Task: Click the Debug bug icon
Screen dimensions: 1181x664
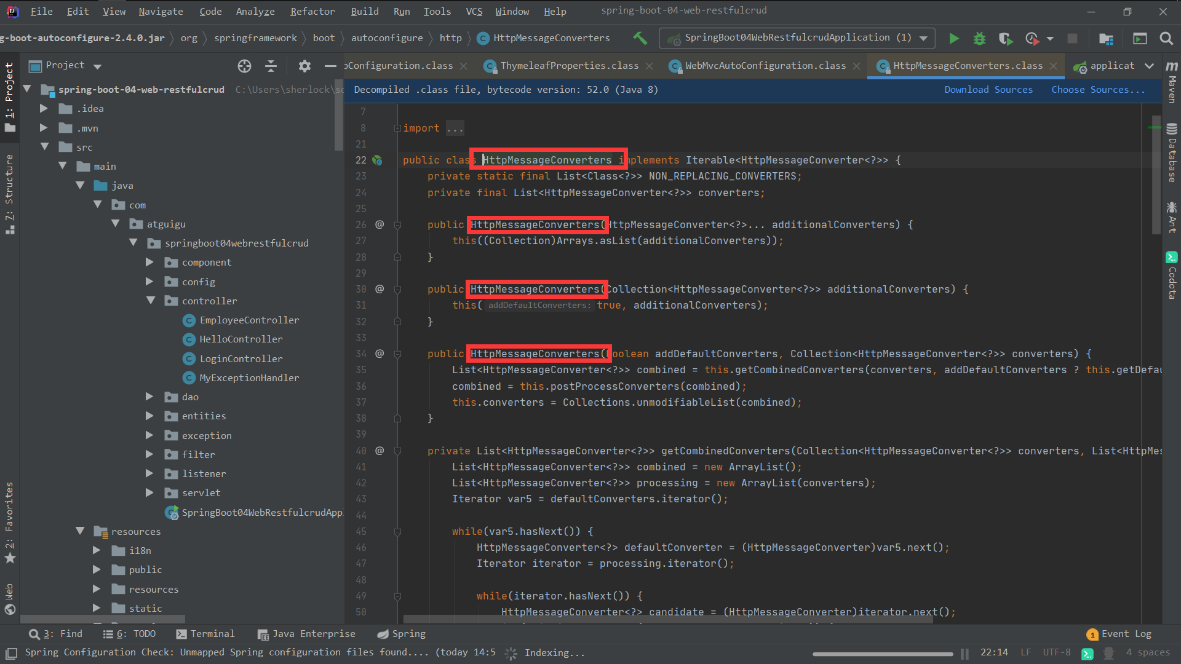Action: pyautogui.click(x=979, y=39)
